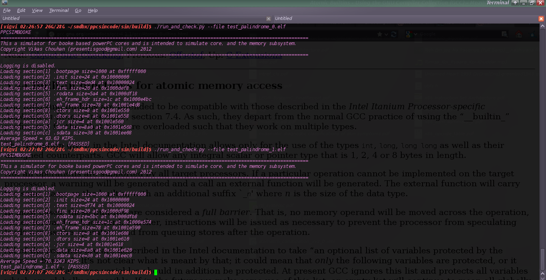This screenshot has width=546, height=280.
Task: Minimize the Terminal window
Action: point(524,3)
